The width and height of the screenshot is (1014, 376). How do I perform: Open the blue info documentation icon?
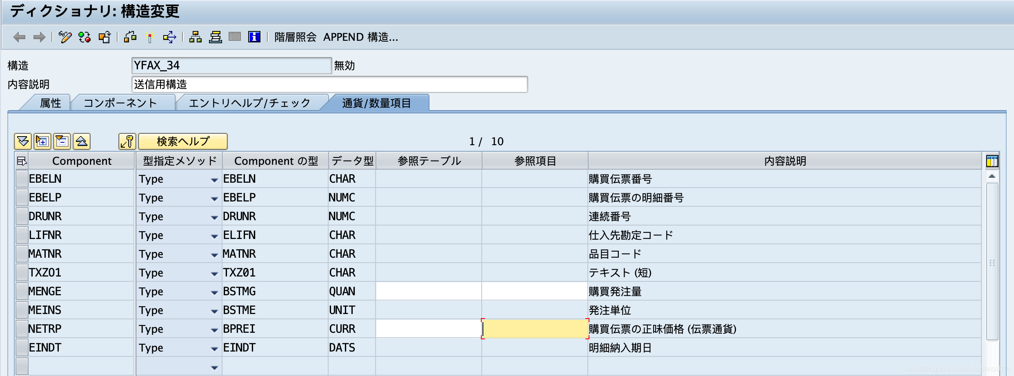coord(254,37)
